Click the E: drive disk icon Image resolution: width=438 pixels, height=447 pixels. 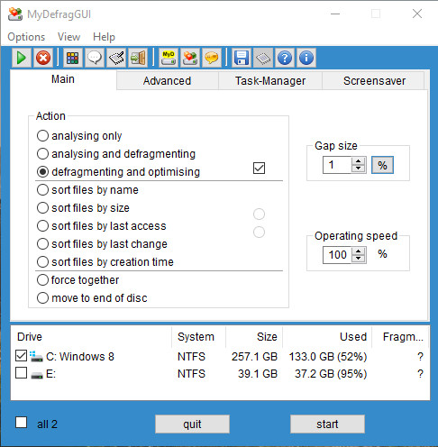click(x=37, y=375)
